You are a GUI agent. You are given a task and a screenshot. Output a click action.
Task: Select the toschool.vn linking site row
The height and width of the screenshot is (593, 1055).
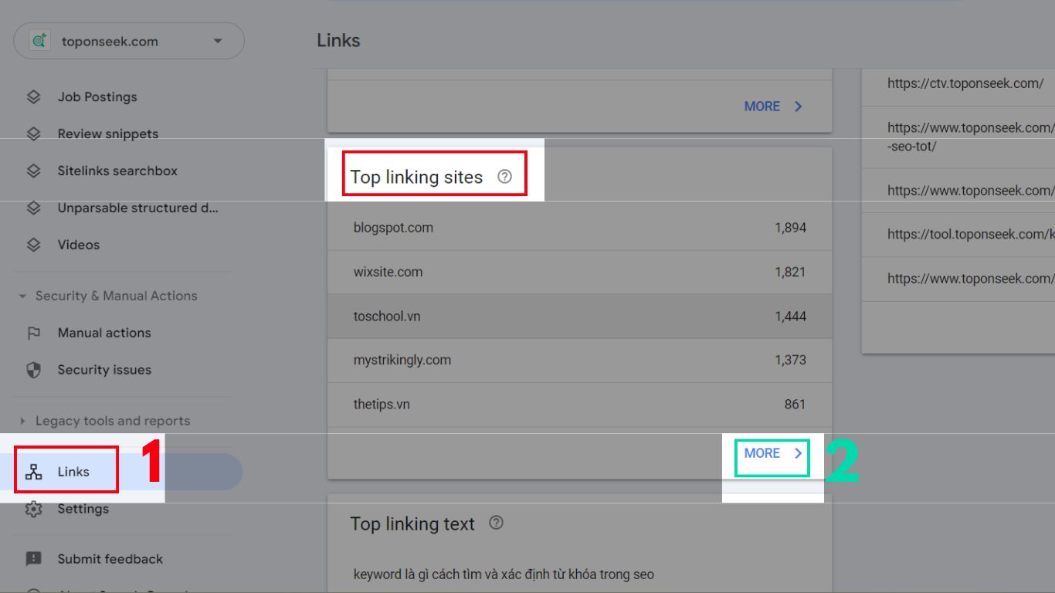tap(579, 317)
